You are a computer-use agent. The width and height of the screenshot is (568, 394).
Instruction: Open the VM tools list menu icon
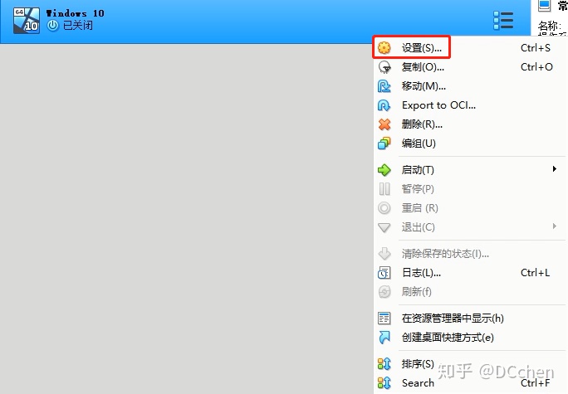click(x=503, y=20)
